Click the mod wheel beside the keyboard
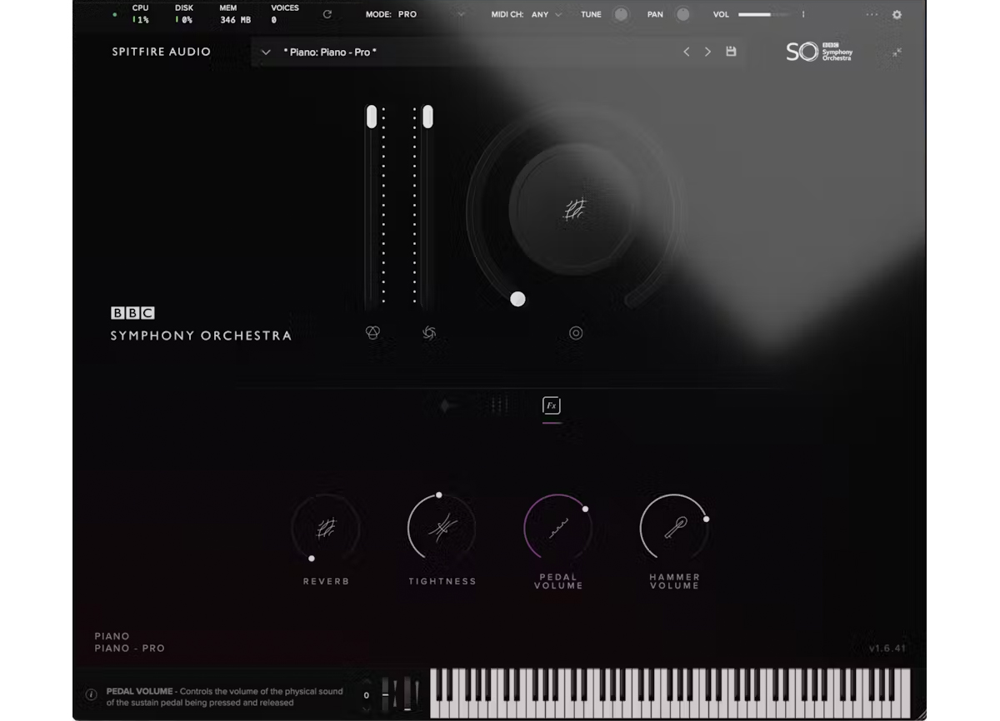This screenshot has width=1000, height=721. pos(407,694)
